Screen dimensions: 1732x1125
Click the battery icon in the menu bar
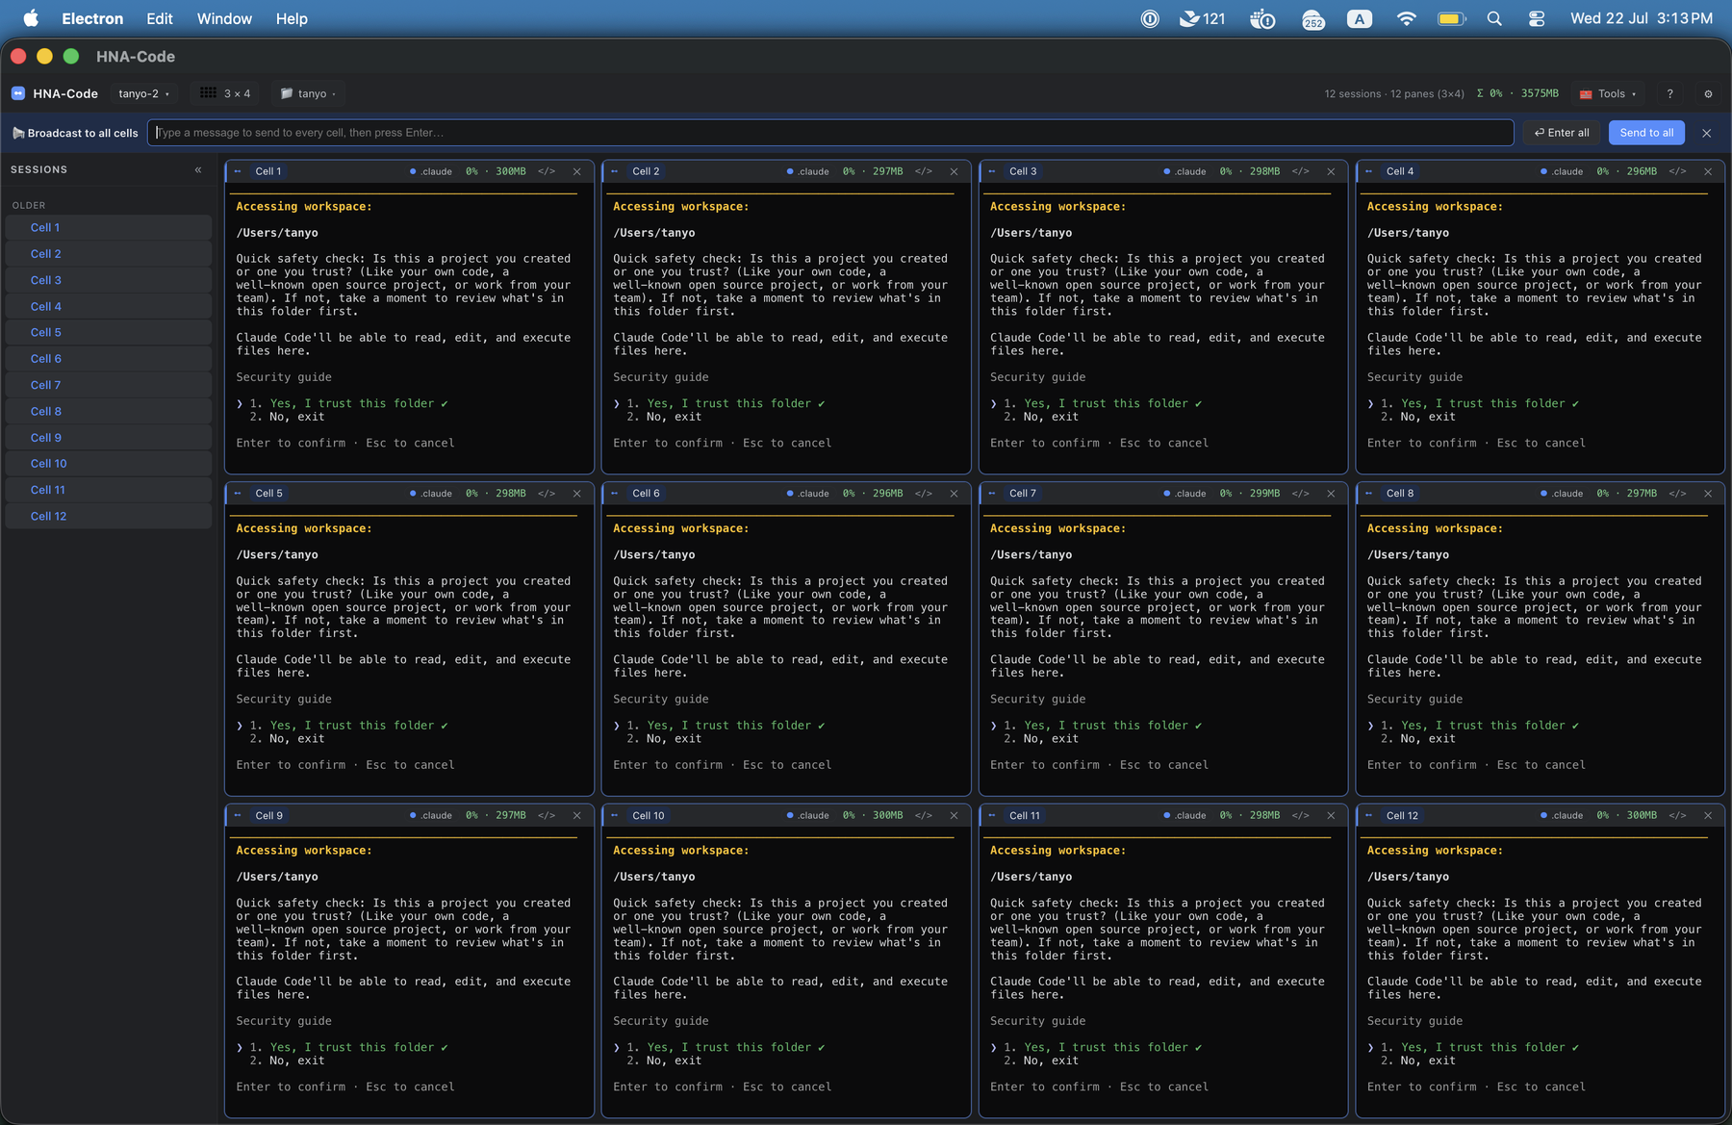click(1452, 18)
